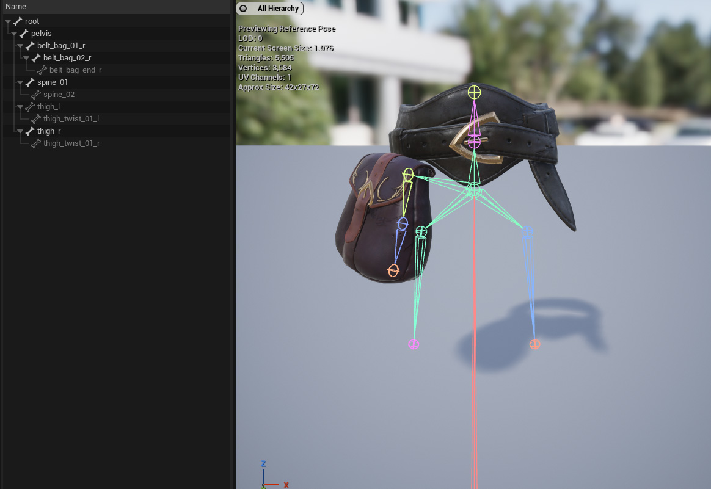Select thigh_r bone label

click(x=49, y=131)
